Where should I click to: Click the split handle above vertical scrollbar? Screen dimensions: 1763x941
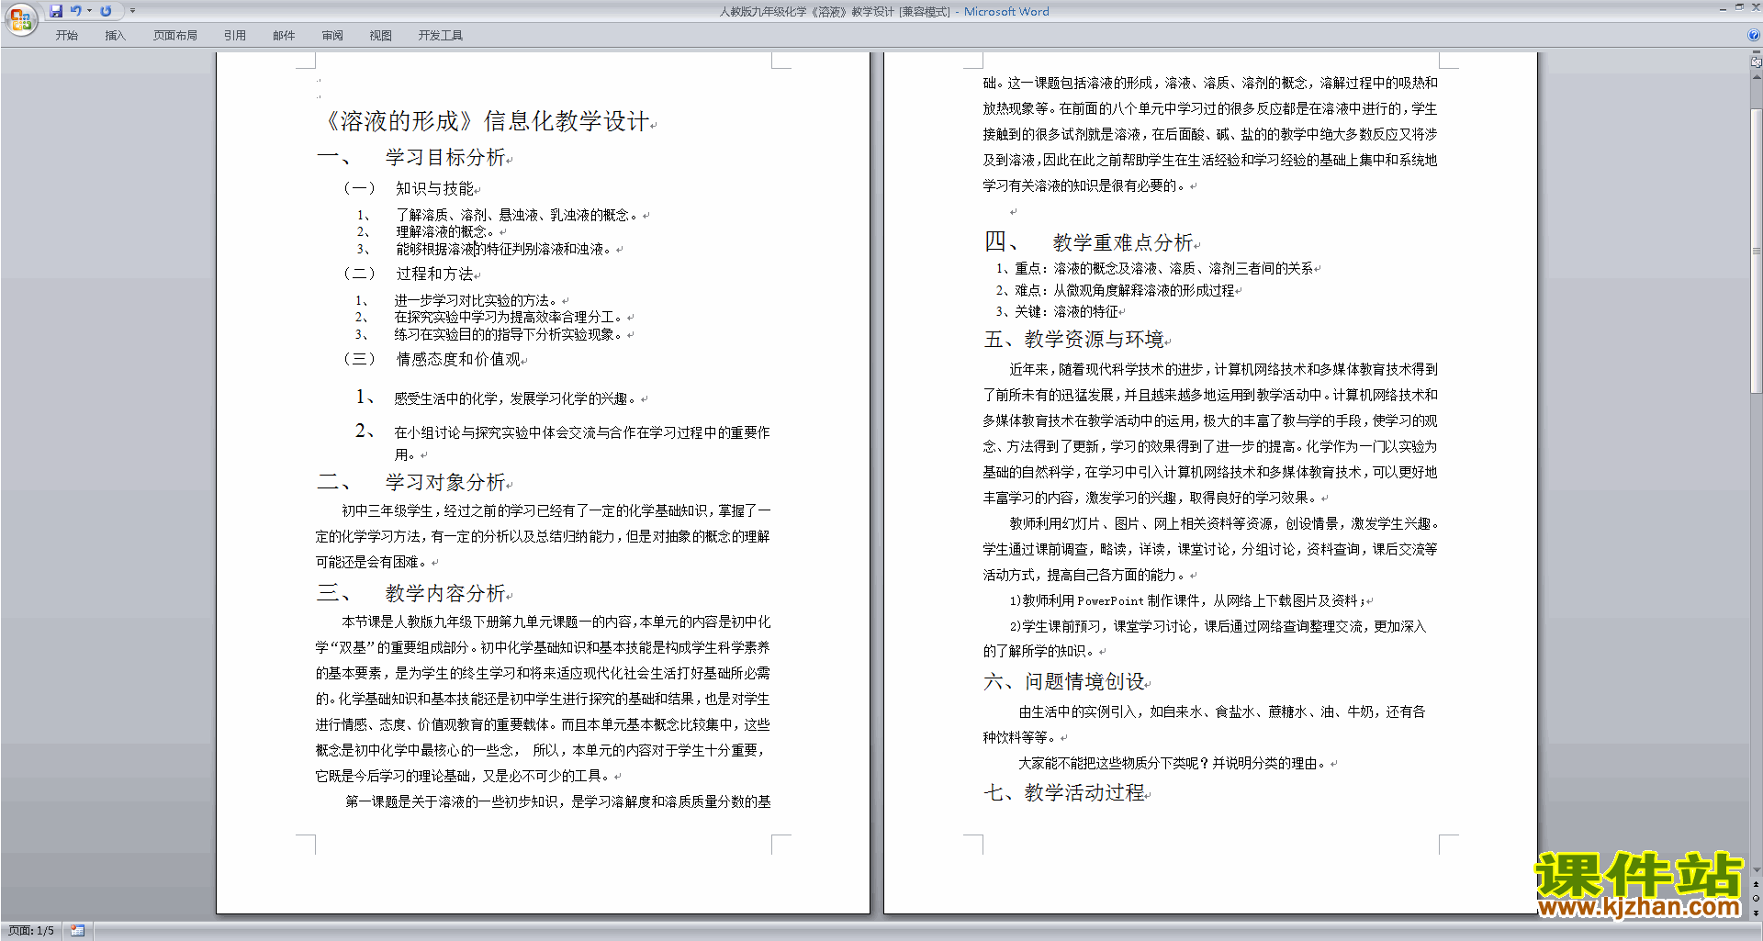(1757, 52)
